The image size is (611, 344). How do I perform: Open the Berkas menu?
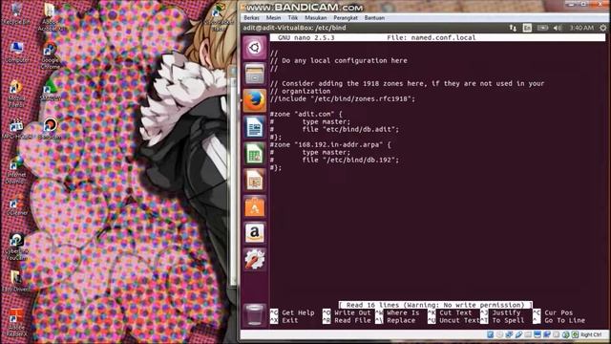coord(252,18)
